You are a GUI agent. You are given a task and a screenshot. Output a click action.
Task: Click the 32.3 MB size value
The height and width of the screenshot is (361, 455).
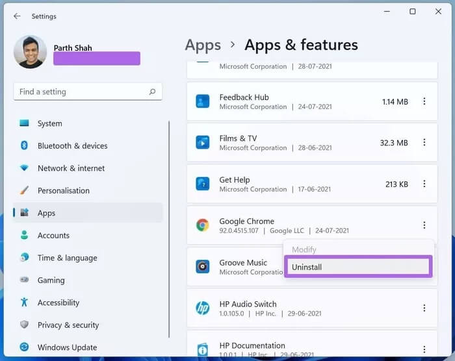(394, 143)
